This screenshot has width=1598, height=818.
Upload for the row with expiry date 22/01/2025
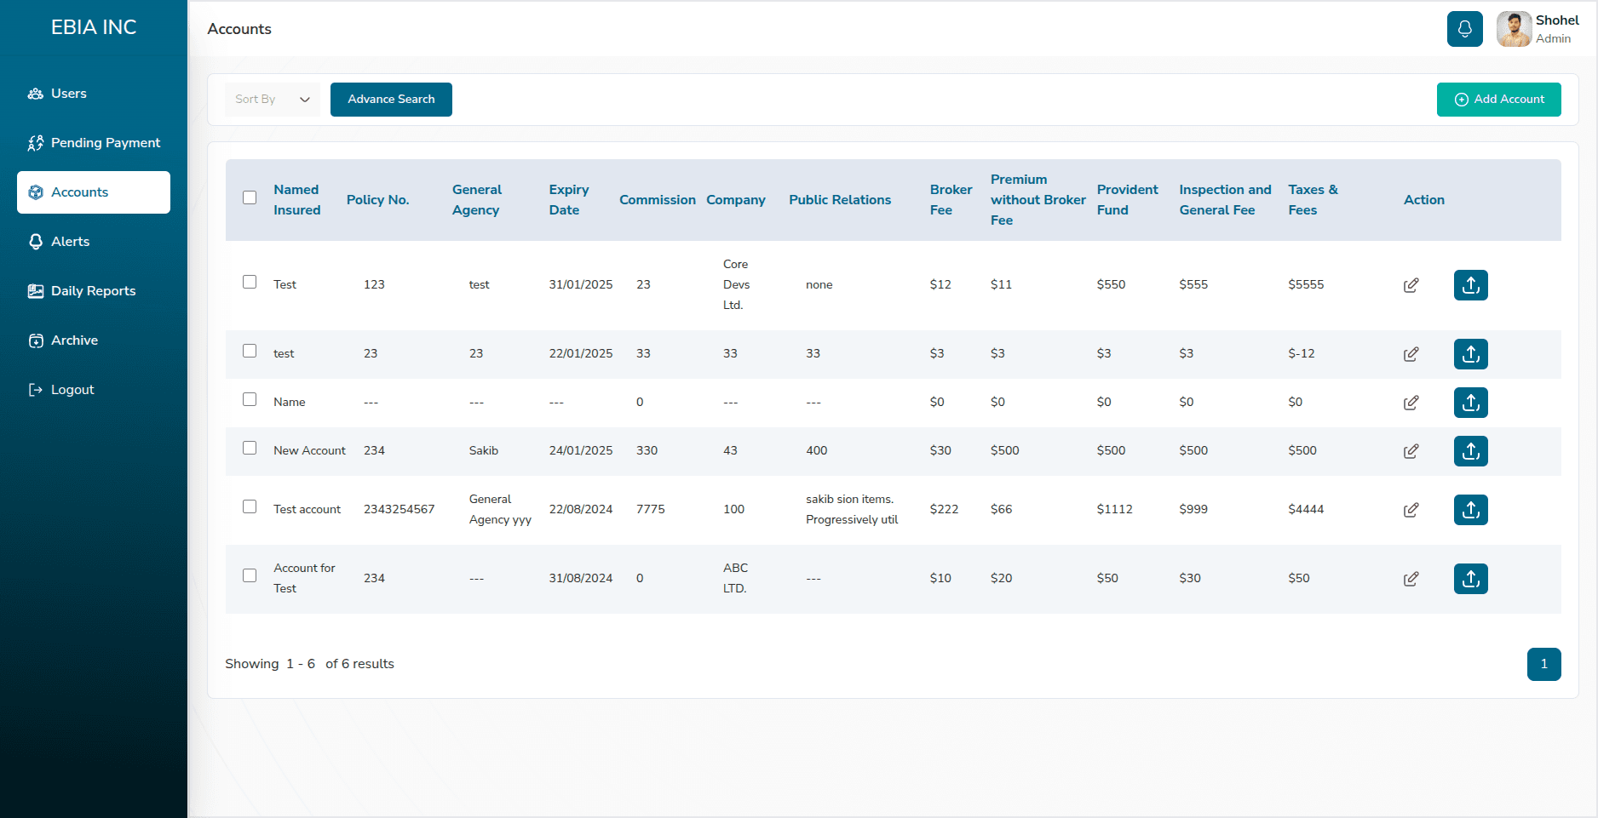(x=1470, y=354)
